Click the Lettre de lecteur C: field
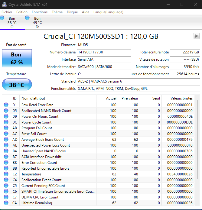The width and height of the screenshot is (202, 210). point(104,74)
